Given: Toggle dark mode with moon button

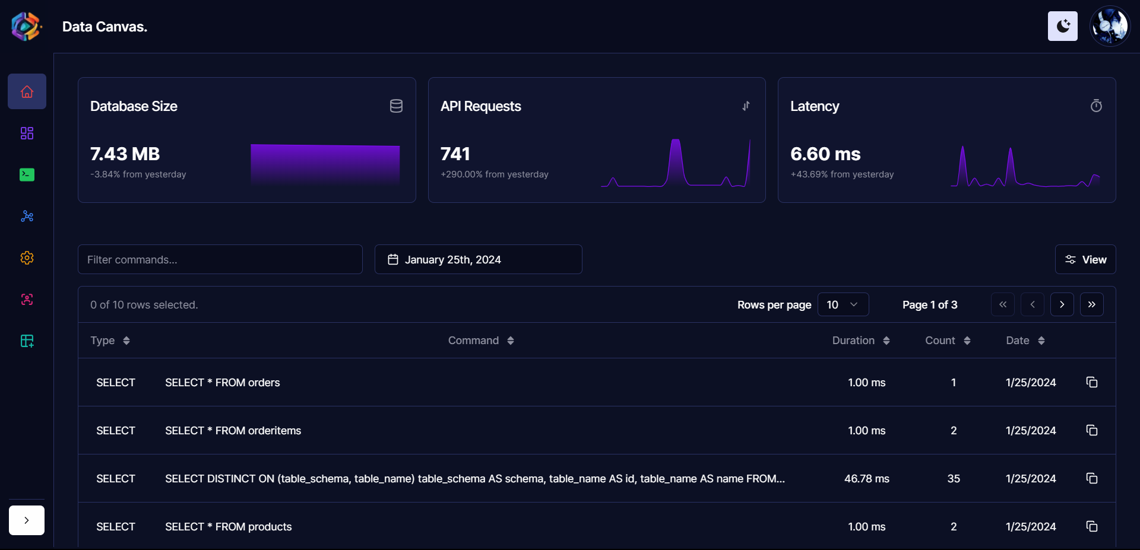Looking at the screenshot, I should pyautogui.click(x=1062, y=26).
